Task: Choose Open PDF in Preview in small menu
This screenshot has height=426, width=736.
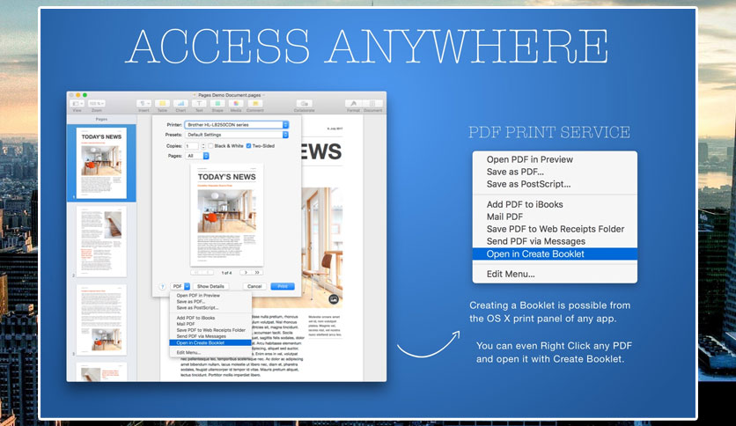Action: [x=210, y=296]
